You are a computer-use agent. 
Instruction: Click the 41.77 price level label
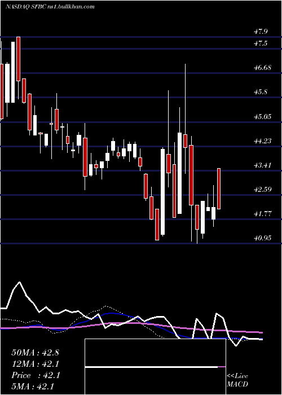point(262,214)
